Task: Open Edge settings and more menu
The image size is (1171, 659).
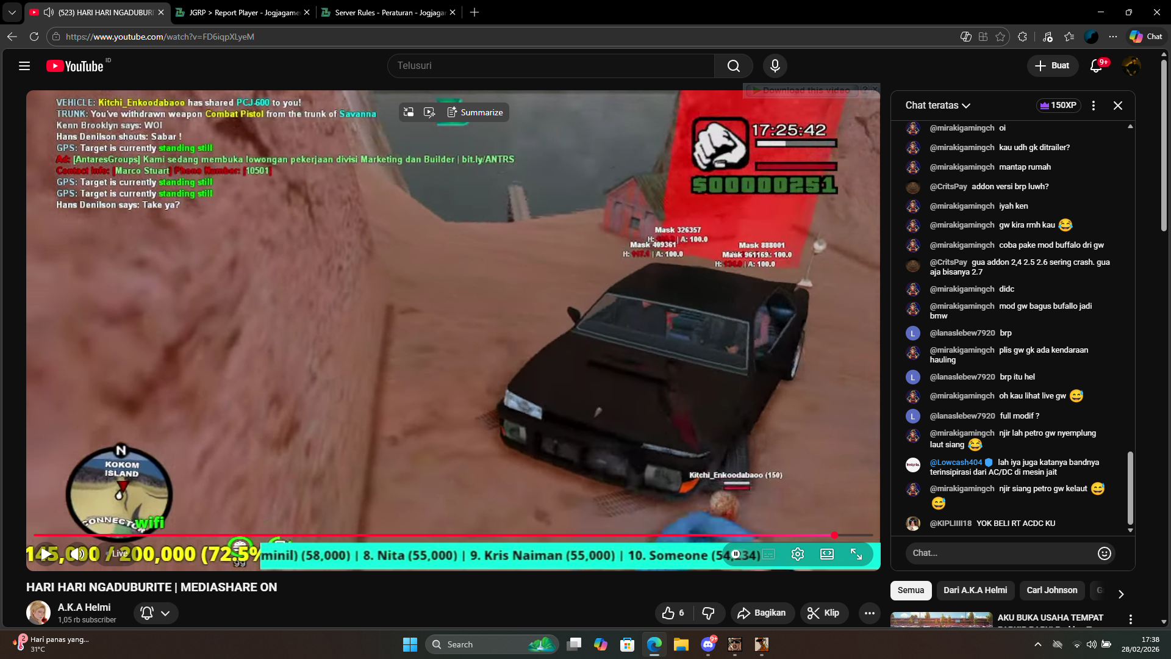Action: pos(1113,37)
